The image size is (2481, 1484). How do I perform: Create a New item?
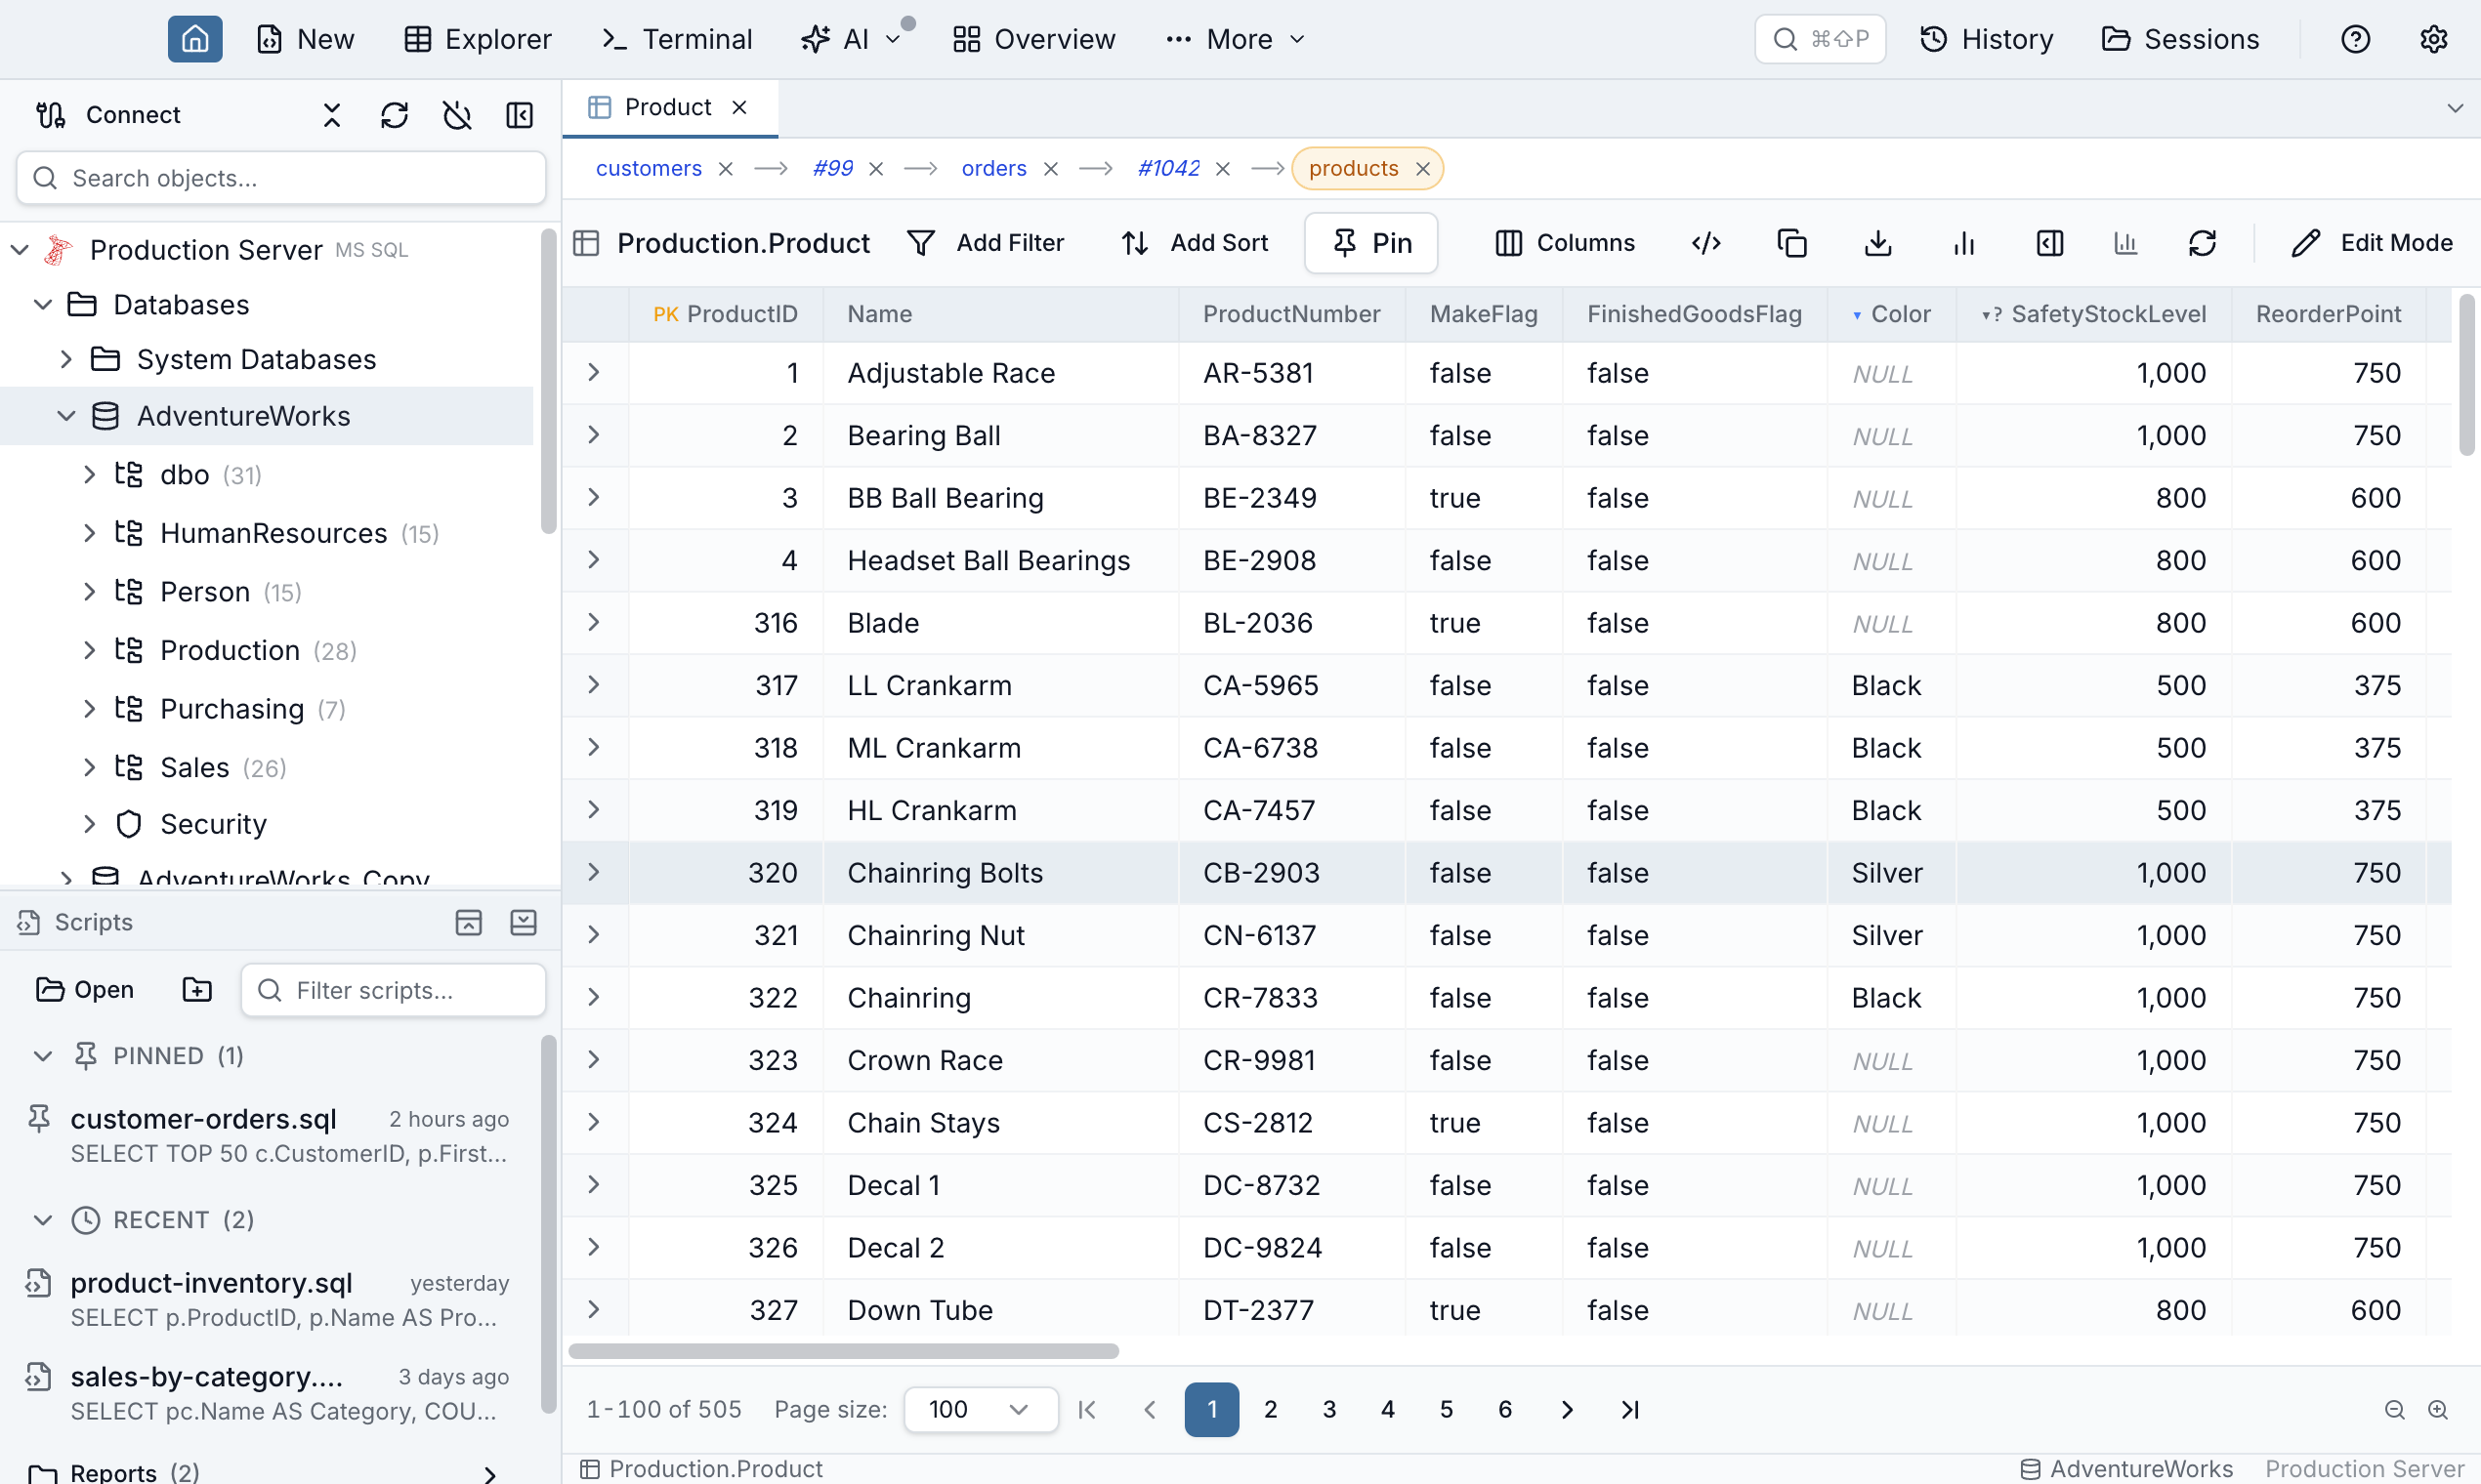[x=306, y=39]
